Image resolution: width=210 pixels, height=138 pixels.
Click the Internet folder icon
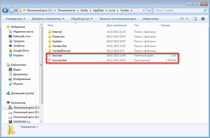pyautogui.click(x=50, y=32)
